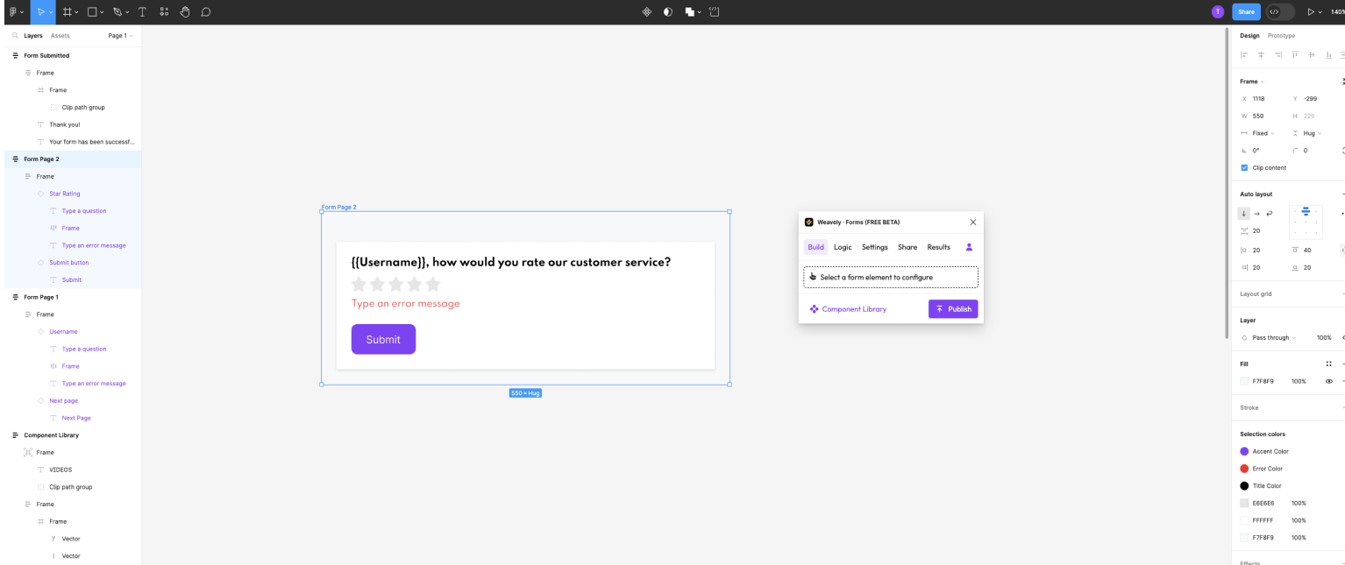1345x565 pixels.
Task: Close the Weavely plugin window
Action: 973,222
